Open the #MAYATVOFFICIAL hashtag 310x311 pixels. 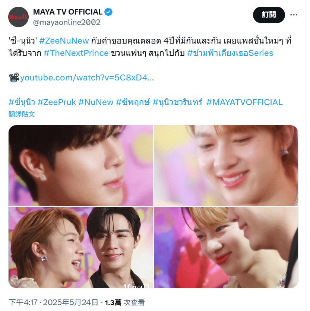tap(244, 102)
